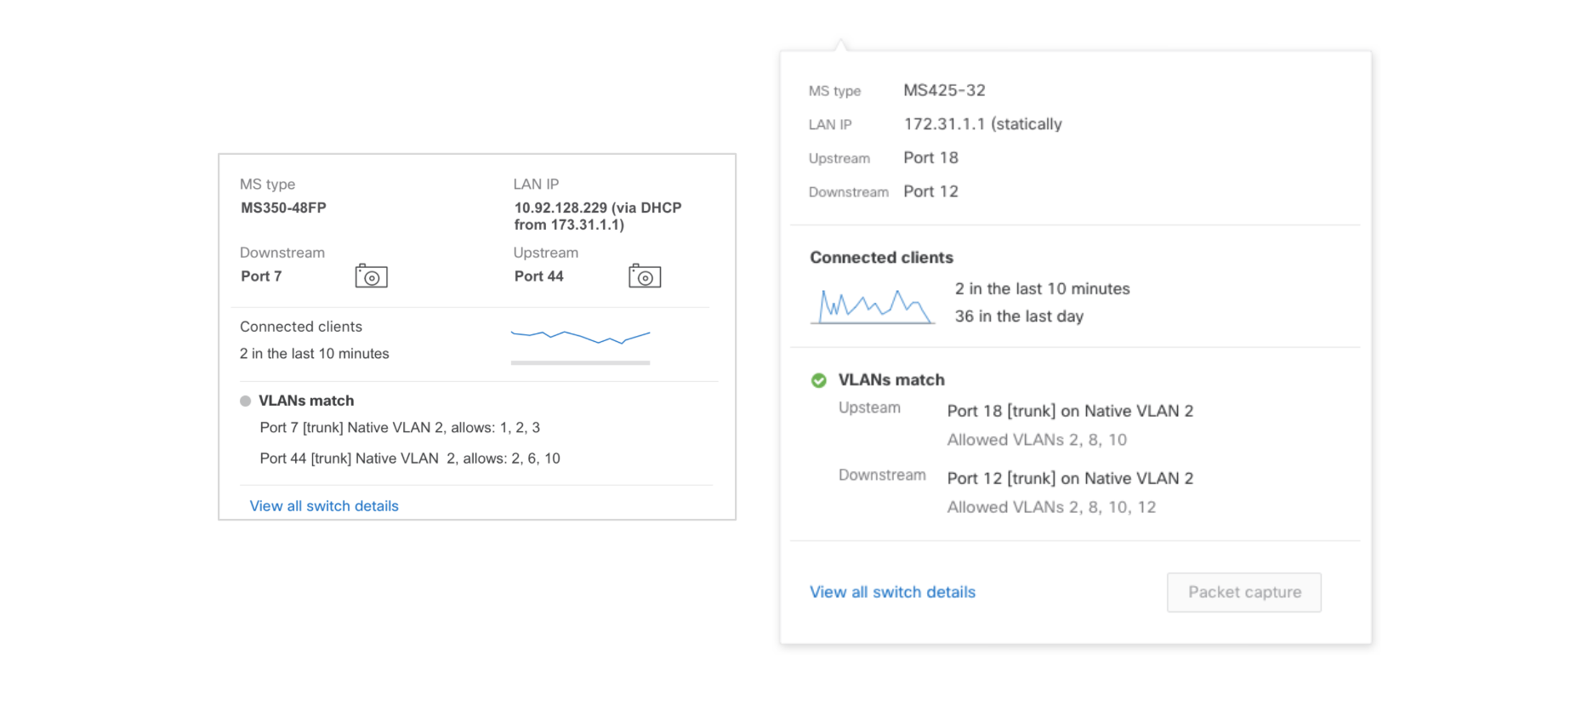
Task: Click the gray VLANs match status dot
Action: 245,401
